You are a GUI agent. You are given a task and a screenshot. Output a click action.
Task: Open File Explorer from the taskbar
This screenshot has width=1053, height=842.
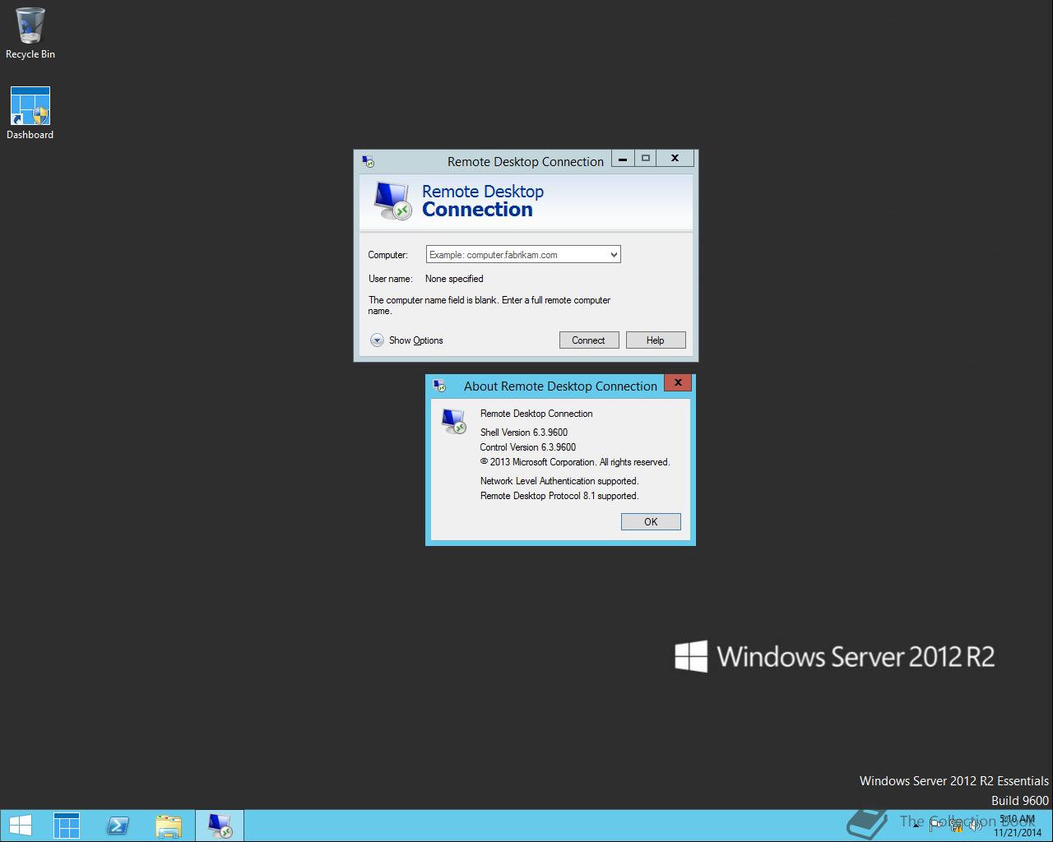pyautogui.click(x=169, y=826)
